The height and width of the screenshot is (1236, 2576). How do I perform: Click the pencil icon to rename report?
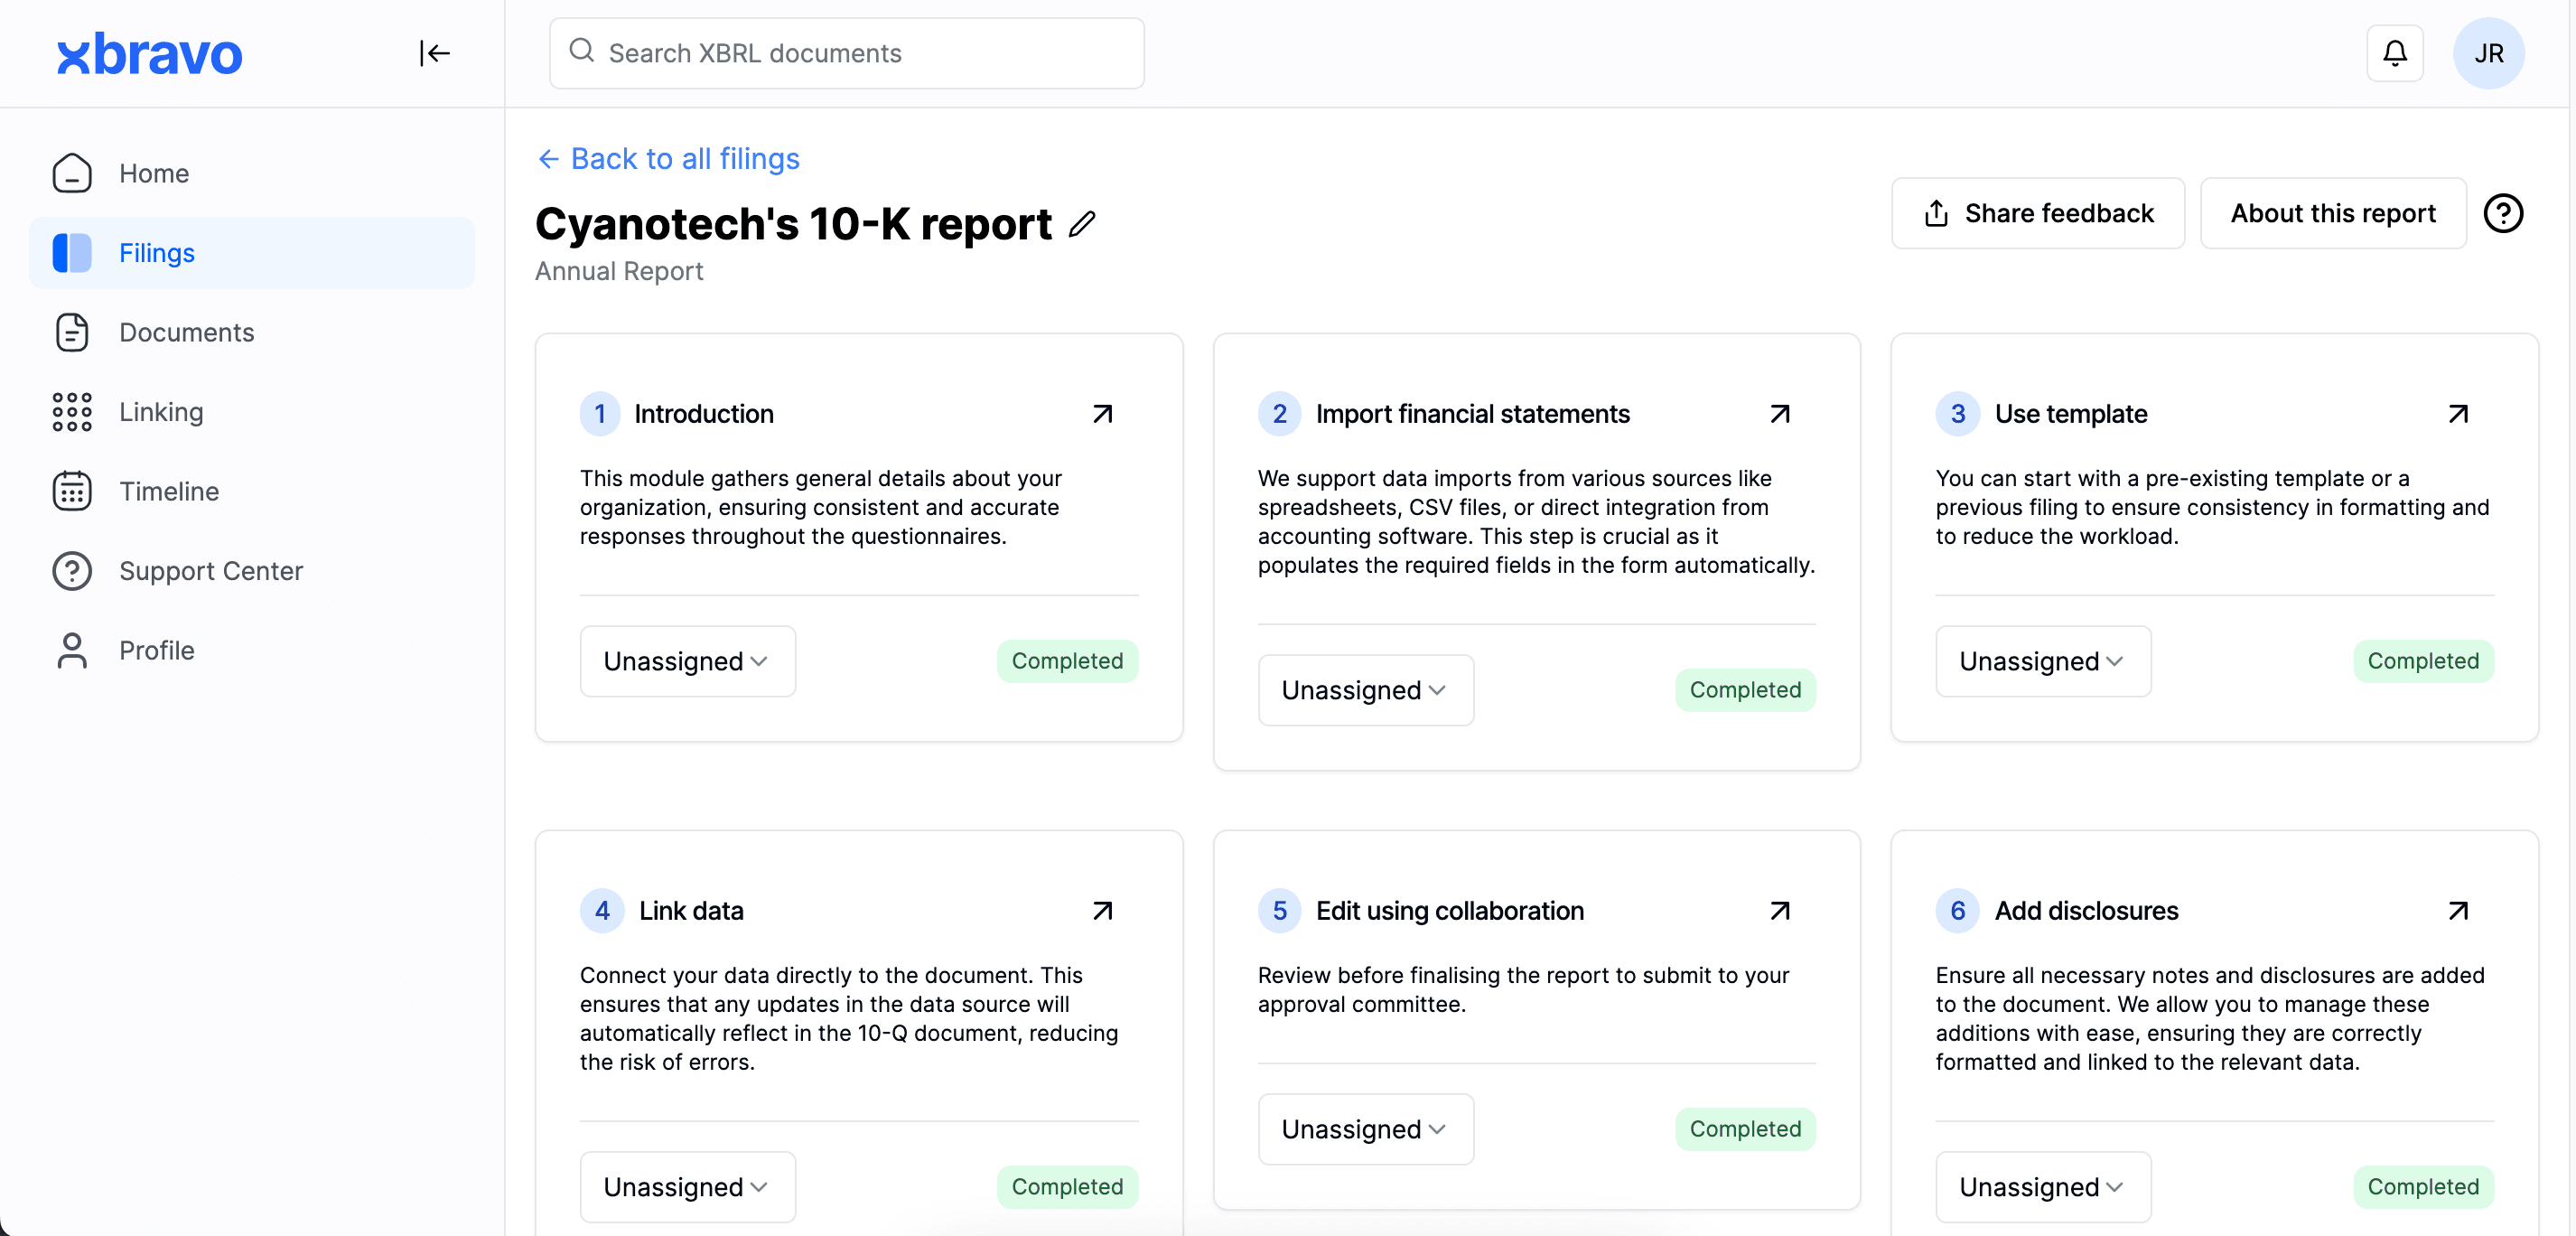[x=1082, y=224]
